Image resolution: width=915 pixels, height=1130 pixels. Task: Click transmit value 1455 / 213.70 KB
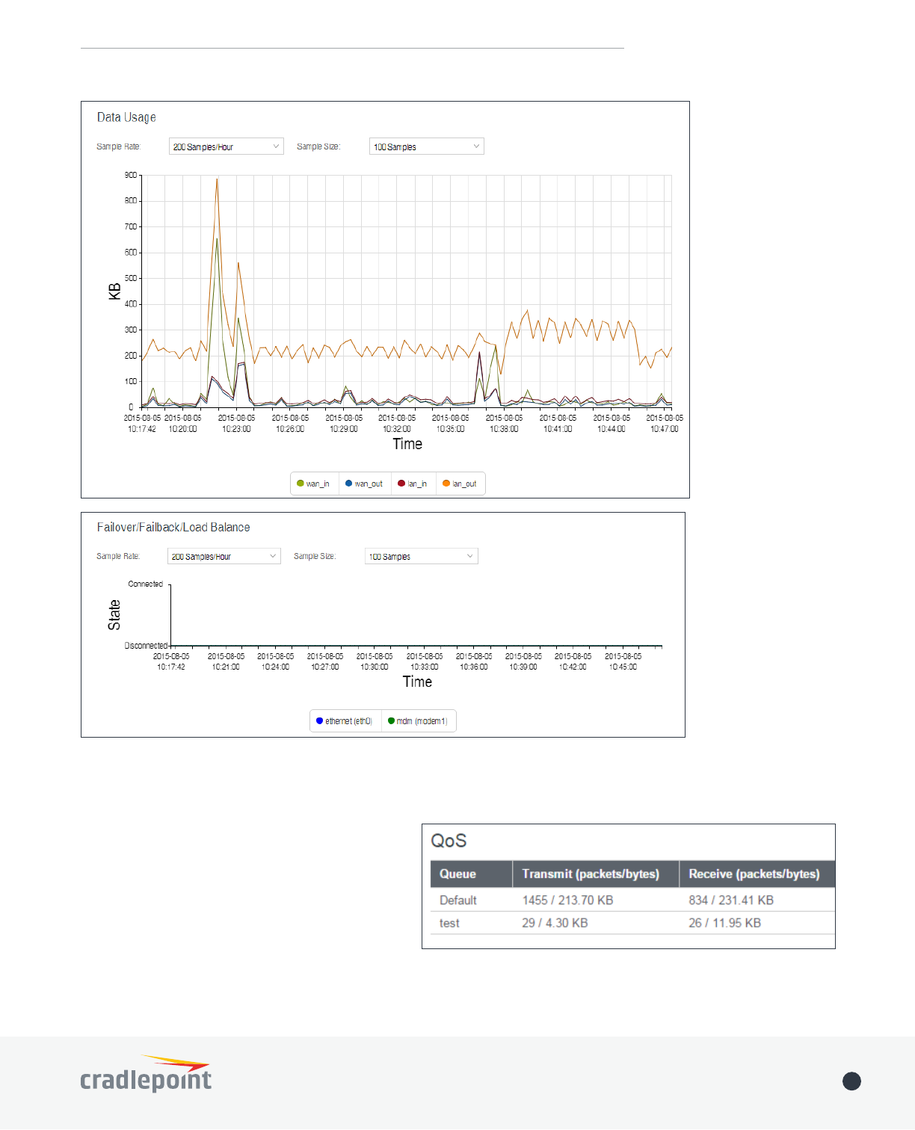pos(567,901)
